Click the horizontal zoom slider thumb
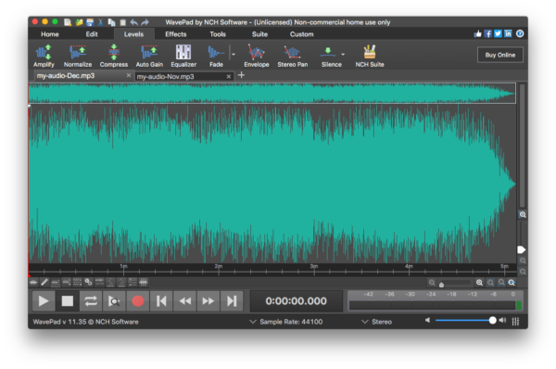The height and width of the screenshot is (369, 556). click(441, 285)
